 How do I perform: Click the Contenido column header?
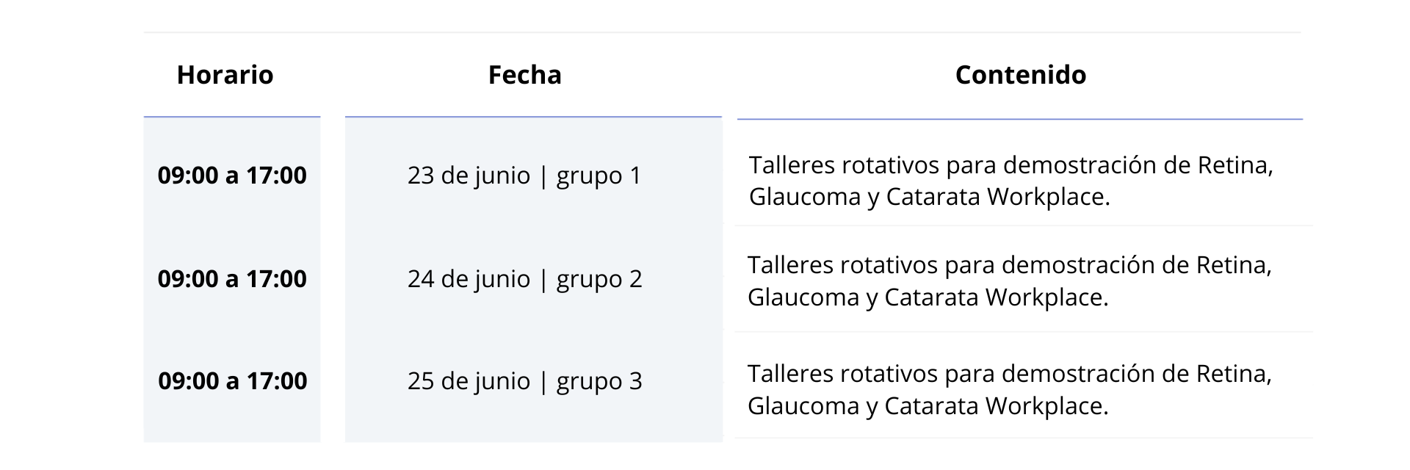(x=1021, y=75)
